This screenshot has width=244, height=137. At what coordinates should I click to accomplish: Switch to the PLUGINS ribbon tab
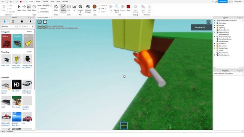65,2
